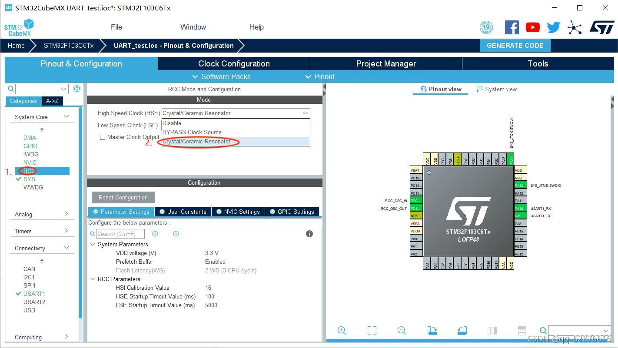
Task: Fit chip to the pinout view
Action: tap(372, 331)
